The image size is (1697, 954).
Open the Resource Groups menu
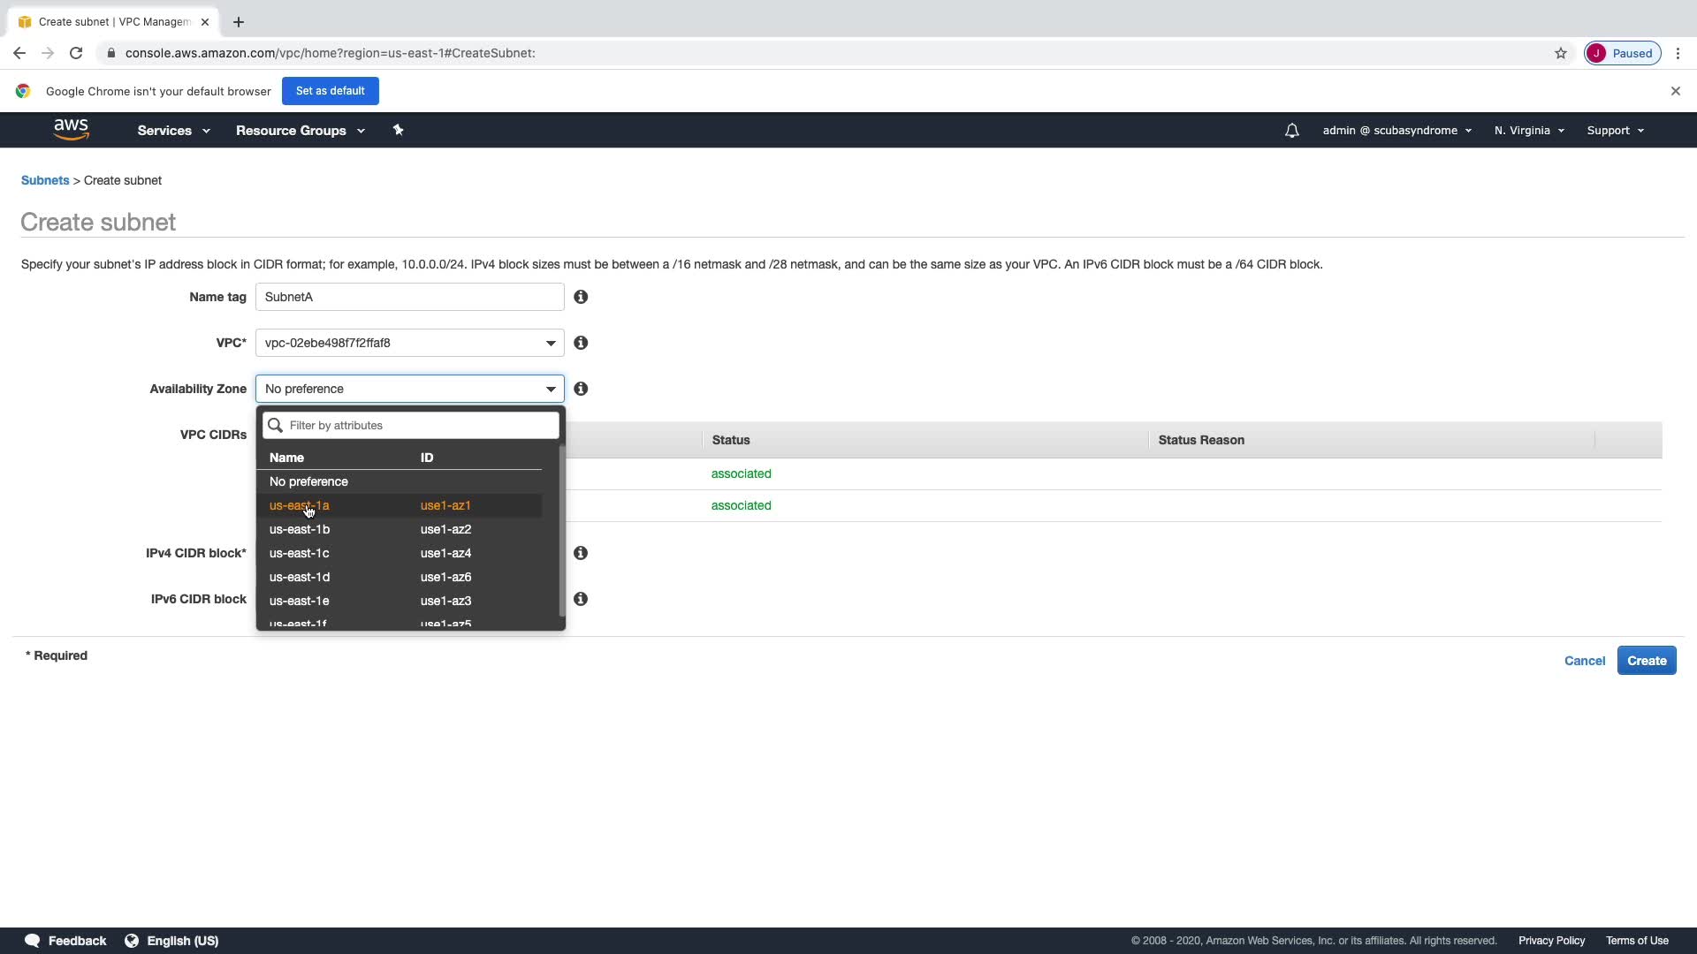pyautogui.click(x=300, y=131)
